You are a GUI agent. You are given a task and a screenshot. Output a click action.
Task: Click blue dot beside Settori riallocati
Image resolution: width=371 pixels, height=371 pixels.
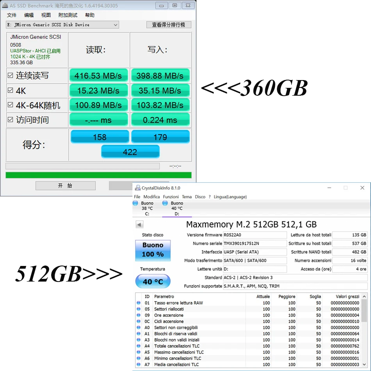[x=138, y=309]
